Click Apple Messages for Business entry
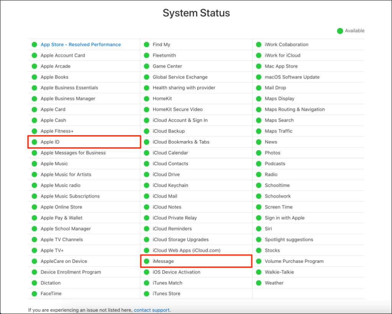This screenshot has width=392, height=314. 73,153
